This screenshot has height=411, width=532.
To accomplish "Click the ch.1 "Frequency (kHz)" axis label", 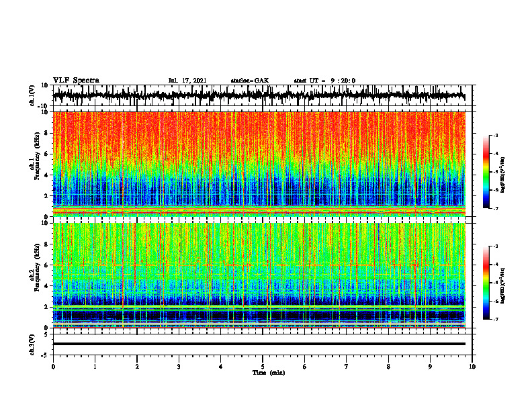I will [x=37, y=156].
